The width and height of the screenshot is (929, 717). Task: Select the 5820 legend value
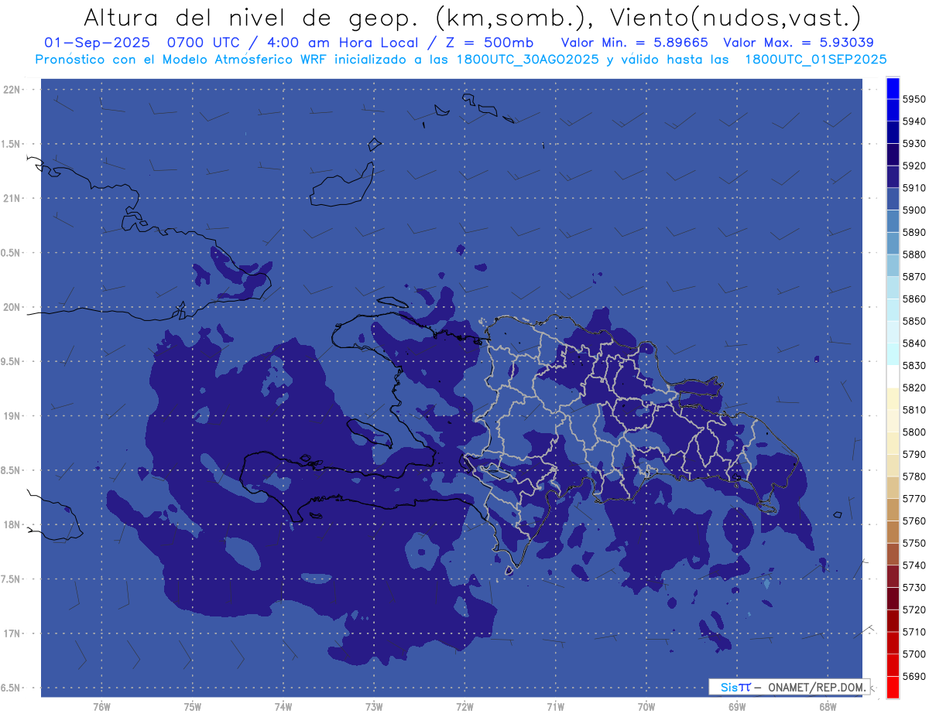[914, 388]
